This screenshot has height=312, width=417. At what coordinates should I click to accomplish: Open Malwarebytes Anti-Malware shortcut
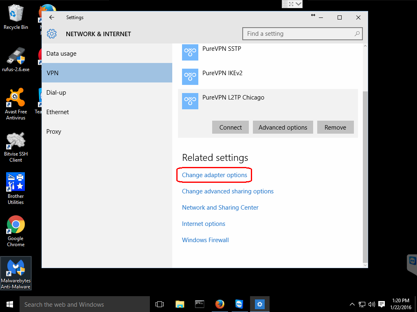point(16,273)
